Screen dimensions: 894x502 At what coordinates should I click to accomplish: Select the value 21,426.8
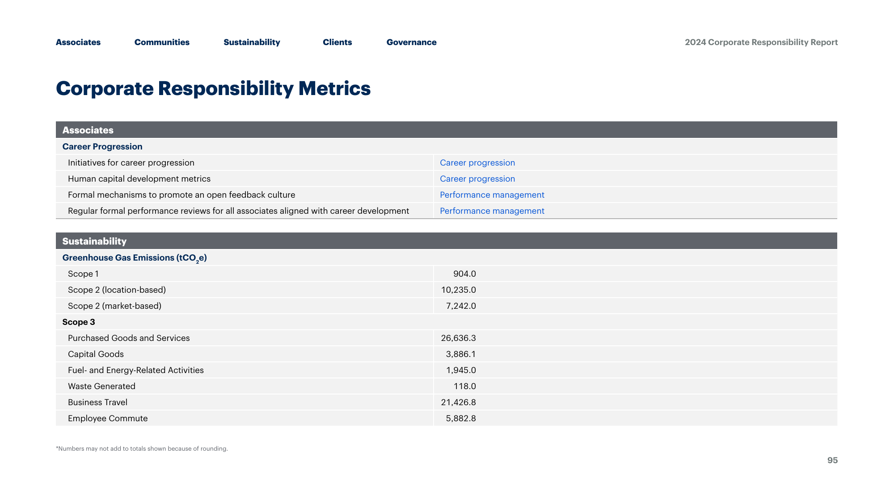coord(459,402)
